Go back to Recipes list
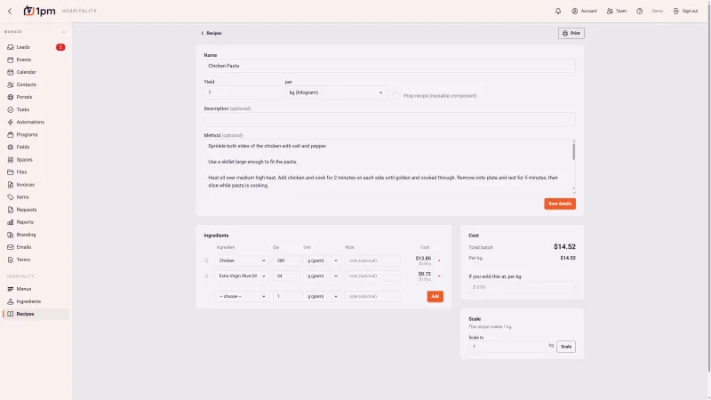 click(x=212, y=33)
